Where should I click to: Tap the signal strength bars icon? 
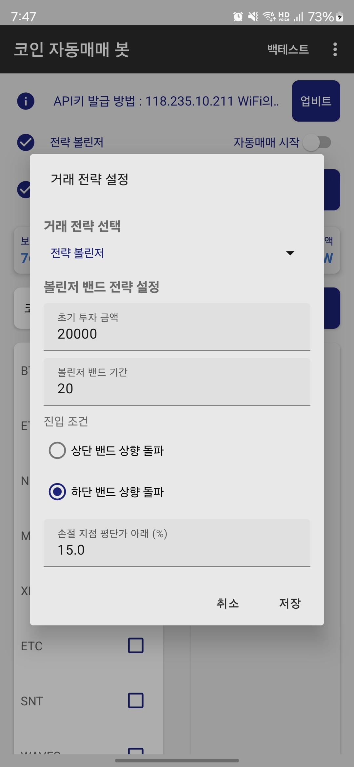(298, 17)
